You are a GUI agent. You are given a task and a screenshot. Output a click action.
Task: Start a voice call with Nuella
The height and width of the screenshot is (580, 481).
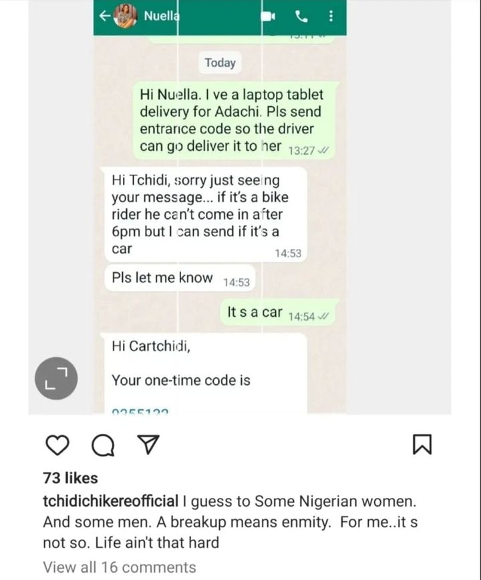301,16
